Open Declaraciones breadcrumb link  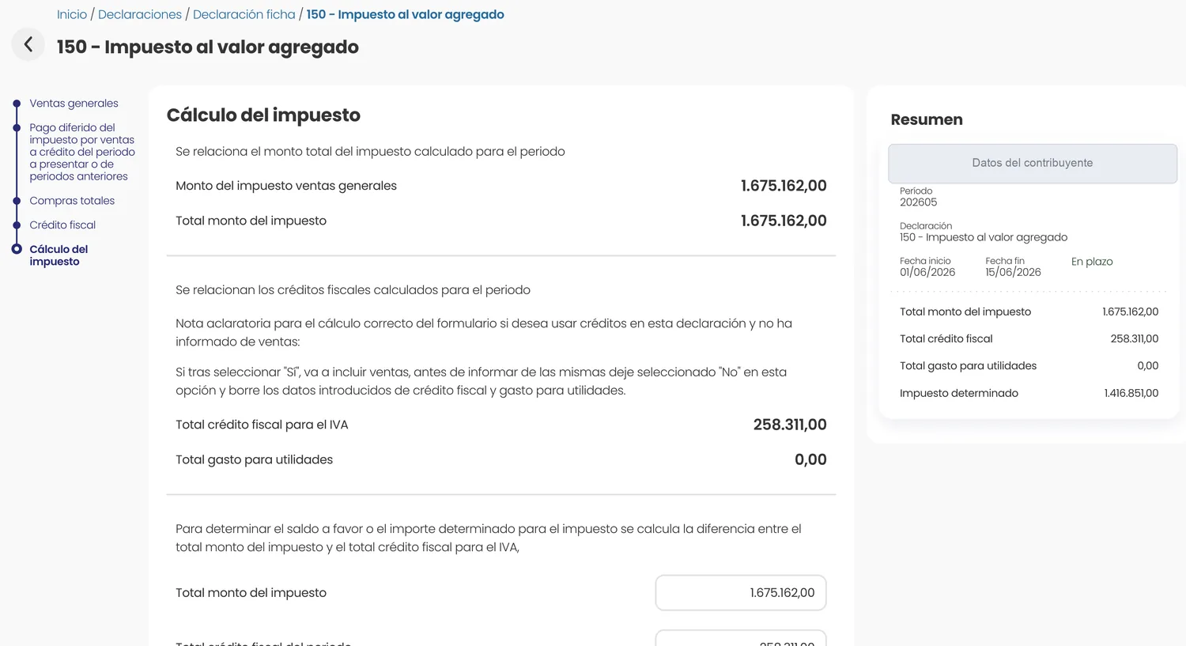[x=140, y=14]
